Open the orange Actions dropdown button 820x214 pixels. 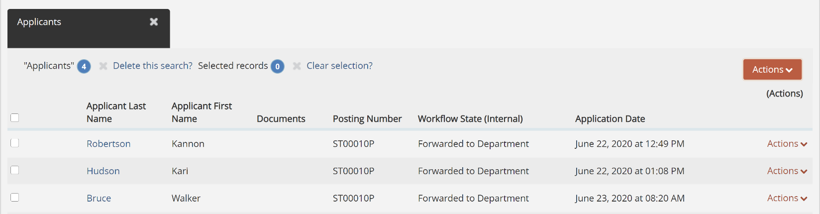click(x=772, y=70)
